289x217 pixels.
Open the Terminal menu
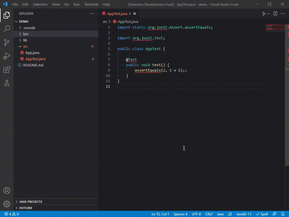point(91,4)
